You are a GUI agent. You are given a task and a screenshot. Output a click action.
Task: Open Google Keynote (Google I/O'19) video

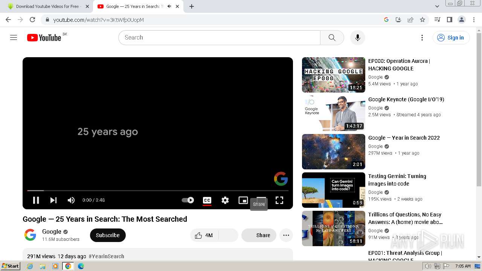(x=406, y=99)
